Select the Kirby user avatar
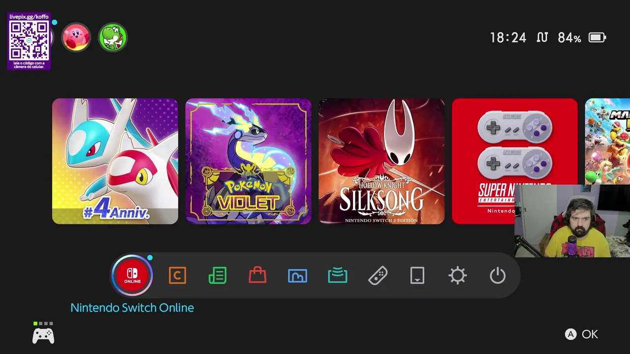 (x=76, y=37)
